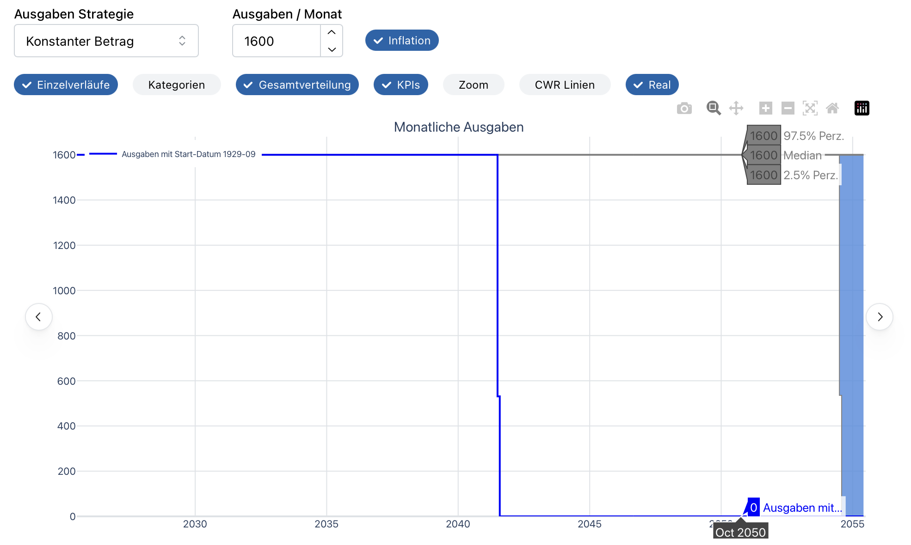Open the Ausgaben Strategie dropdown
The width and height of the screenshot is (911, 545).
pyautogui.click(x=106, y=41)
